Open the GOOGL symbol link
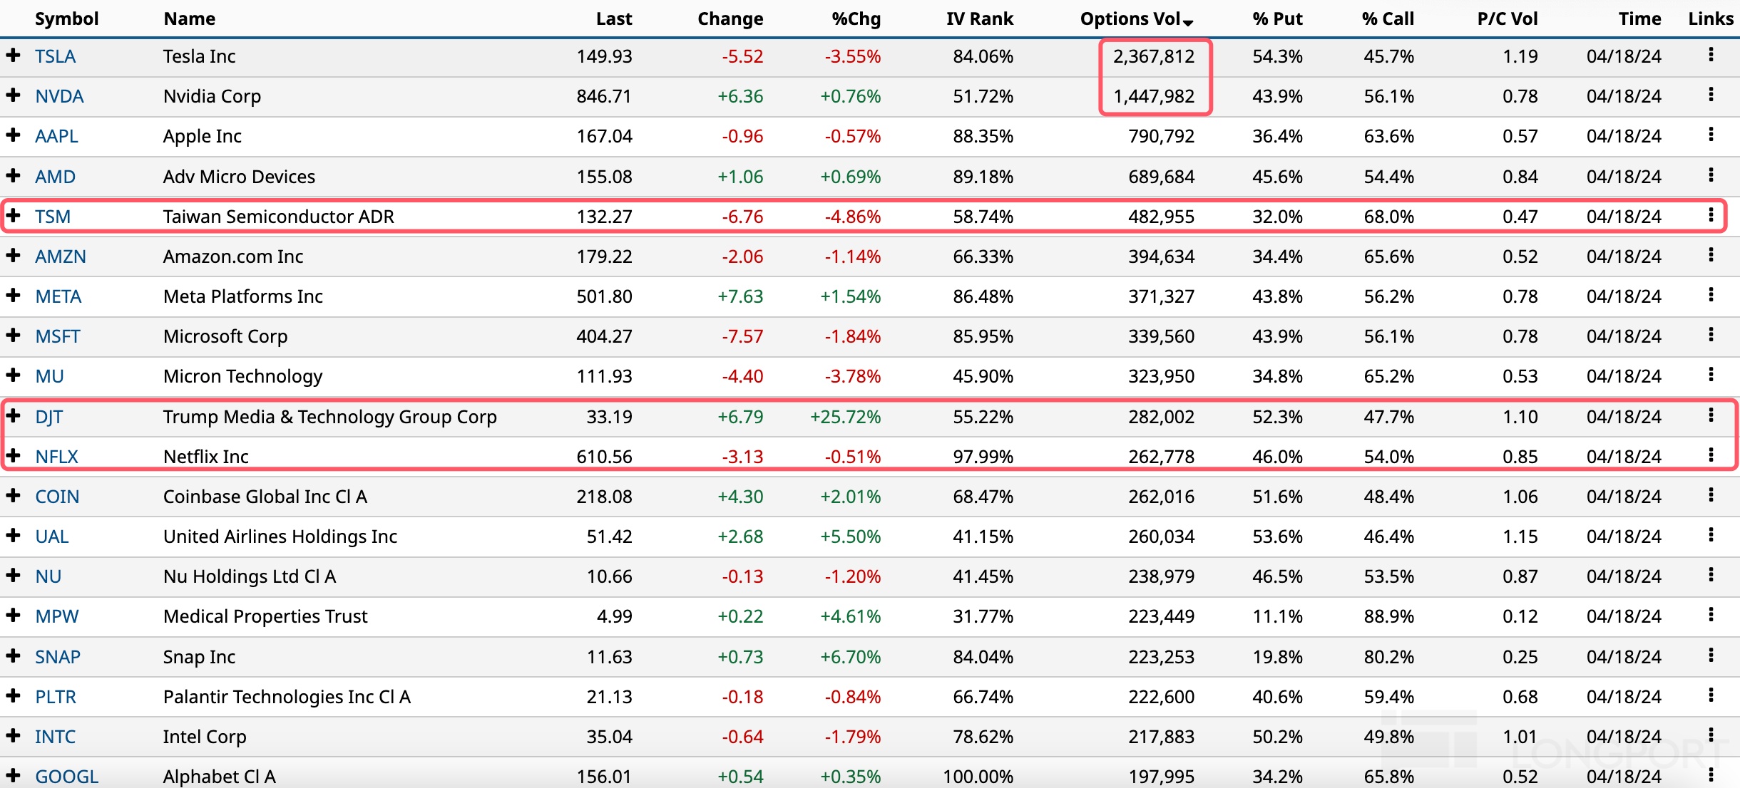1740x788 pixels. 67,776
